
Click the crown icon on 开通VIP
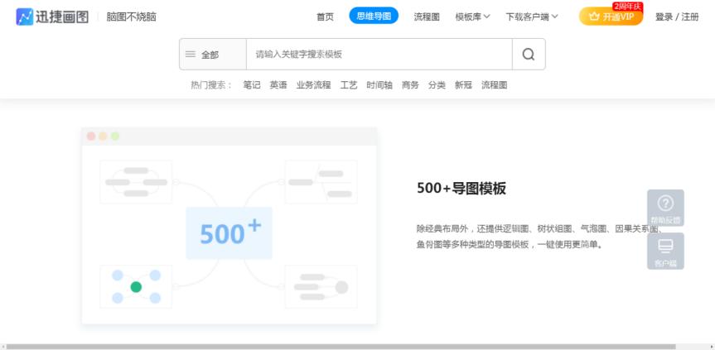[x=594, y=17]
